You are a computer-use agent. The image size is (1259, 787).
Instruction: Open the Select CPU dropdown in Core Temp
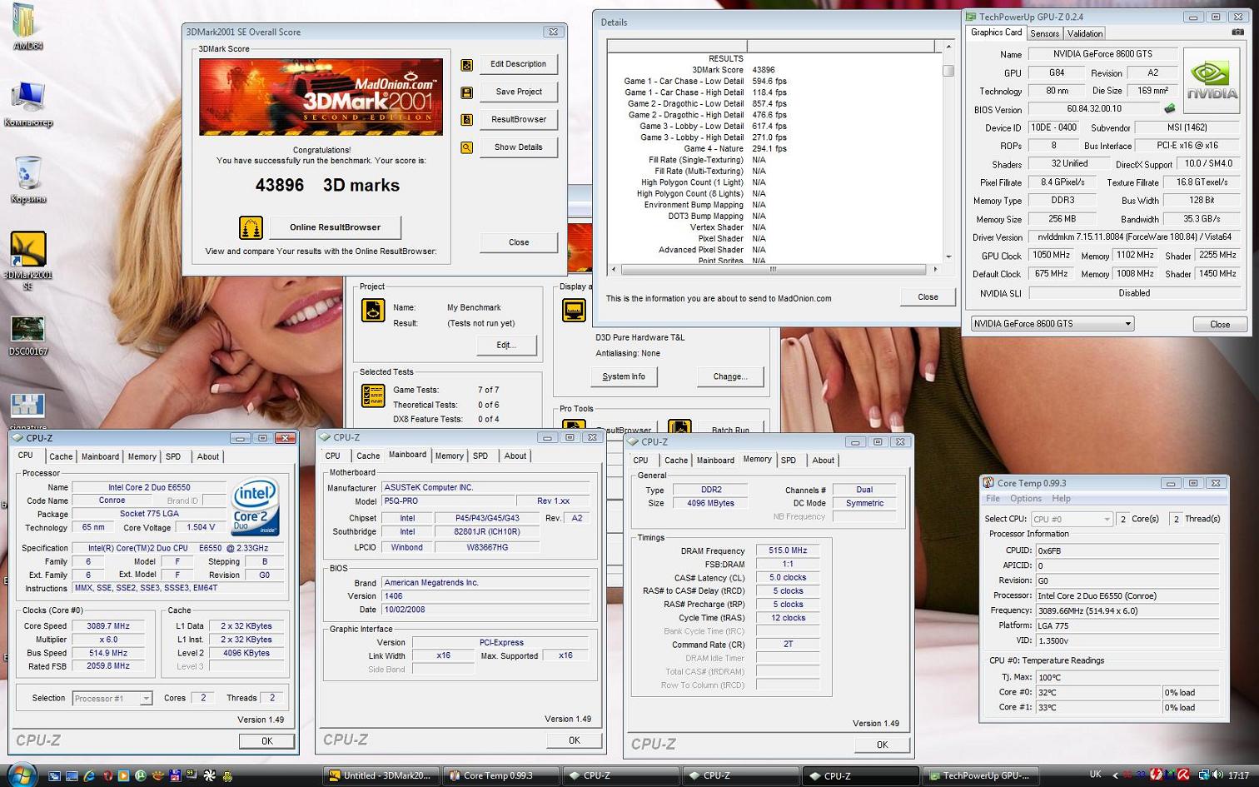1072,519
